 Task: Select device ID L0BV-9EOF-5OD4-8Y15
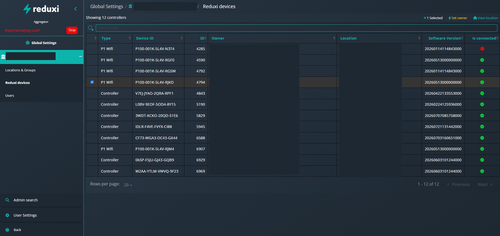156,104
